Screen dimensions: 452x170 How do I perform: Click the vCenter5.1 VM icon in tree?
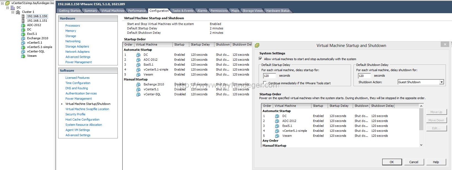pos(23,43)
